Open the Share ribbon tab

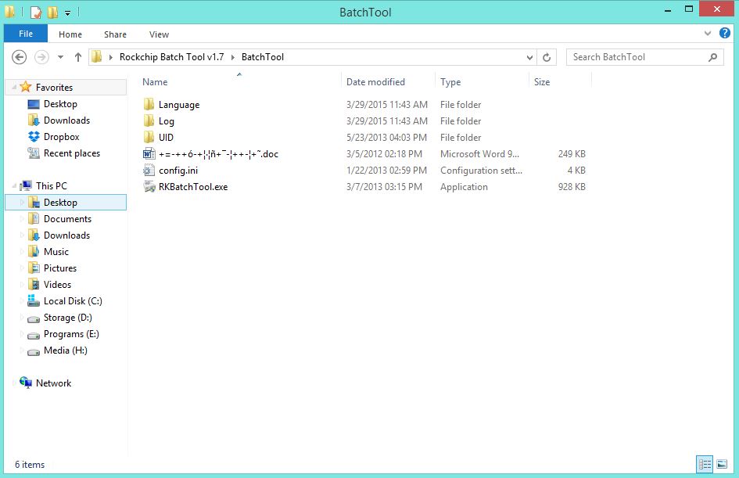coord(115,34)
